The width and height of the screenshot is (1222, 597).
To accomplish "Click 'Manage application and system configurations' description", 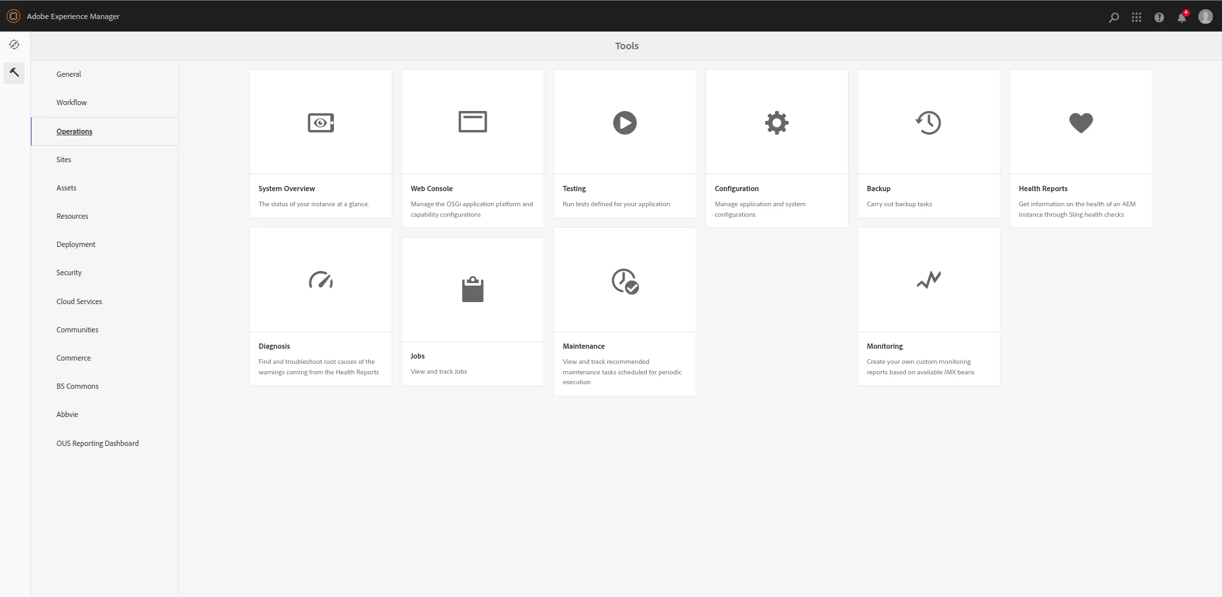I will click(x=760, y=210).
